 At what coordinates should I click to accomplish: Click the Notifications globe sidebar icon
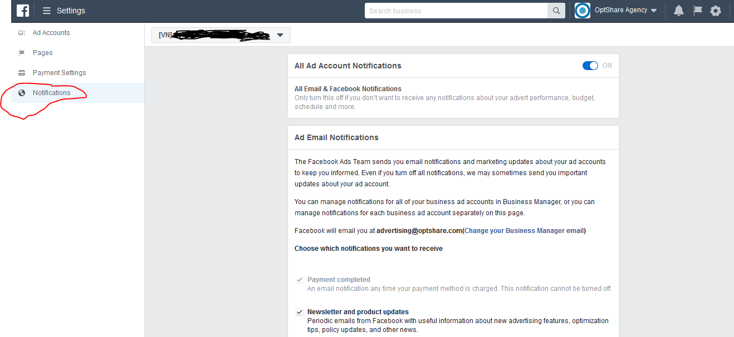(x=22, y=93)
